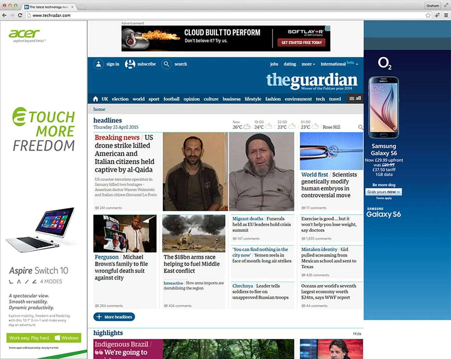Open the Mistaken identity girl story
This screenshot has width=451, height=359.
[x=329, y=258]
